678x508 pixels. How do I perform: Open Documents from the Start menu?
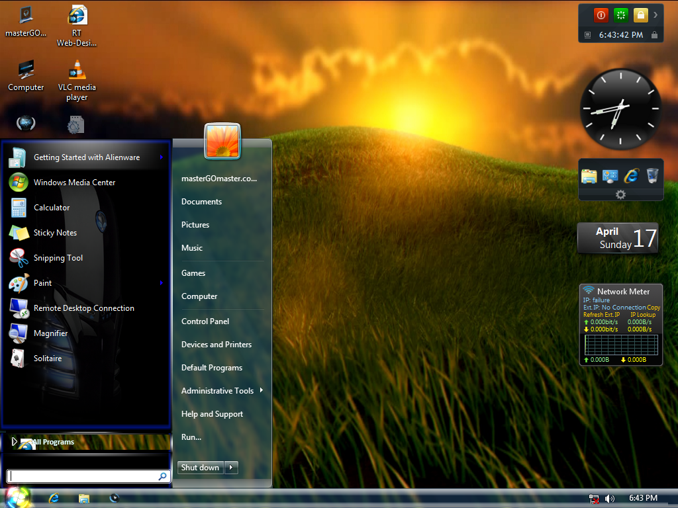point(201,202)
